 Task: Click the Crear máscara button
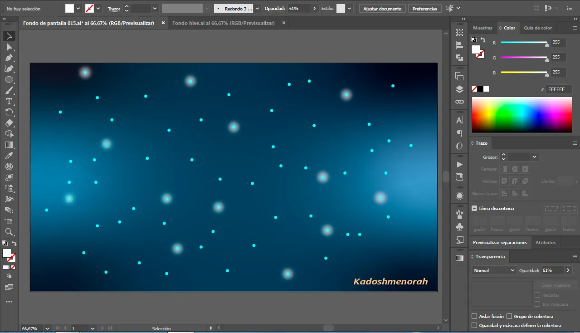point(556,285)
